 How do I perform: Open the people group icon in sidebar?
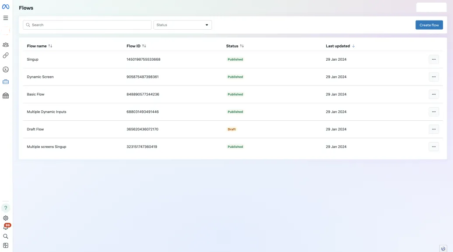click(x=6, y=44)
